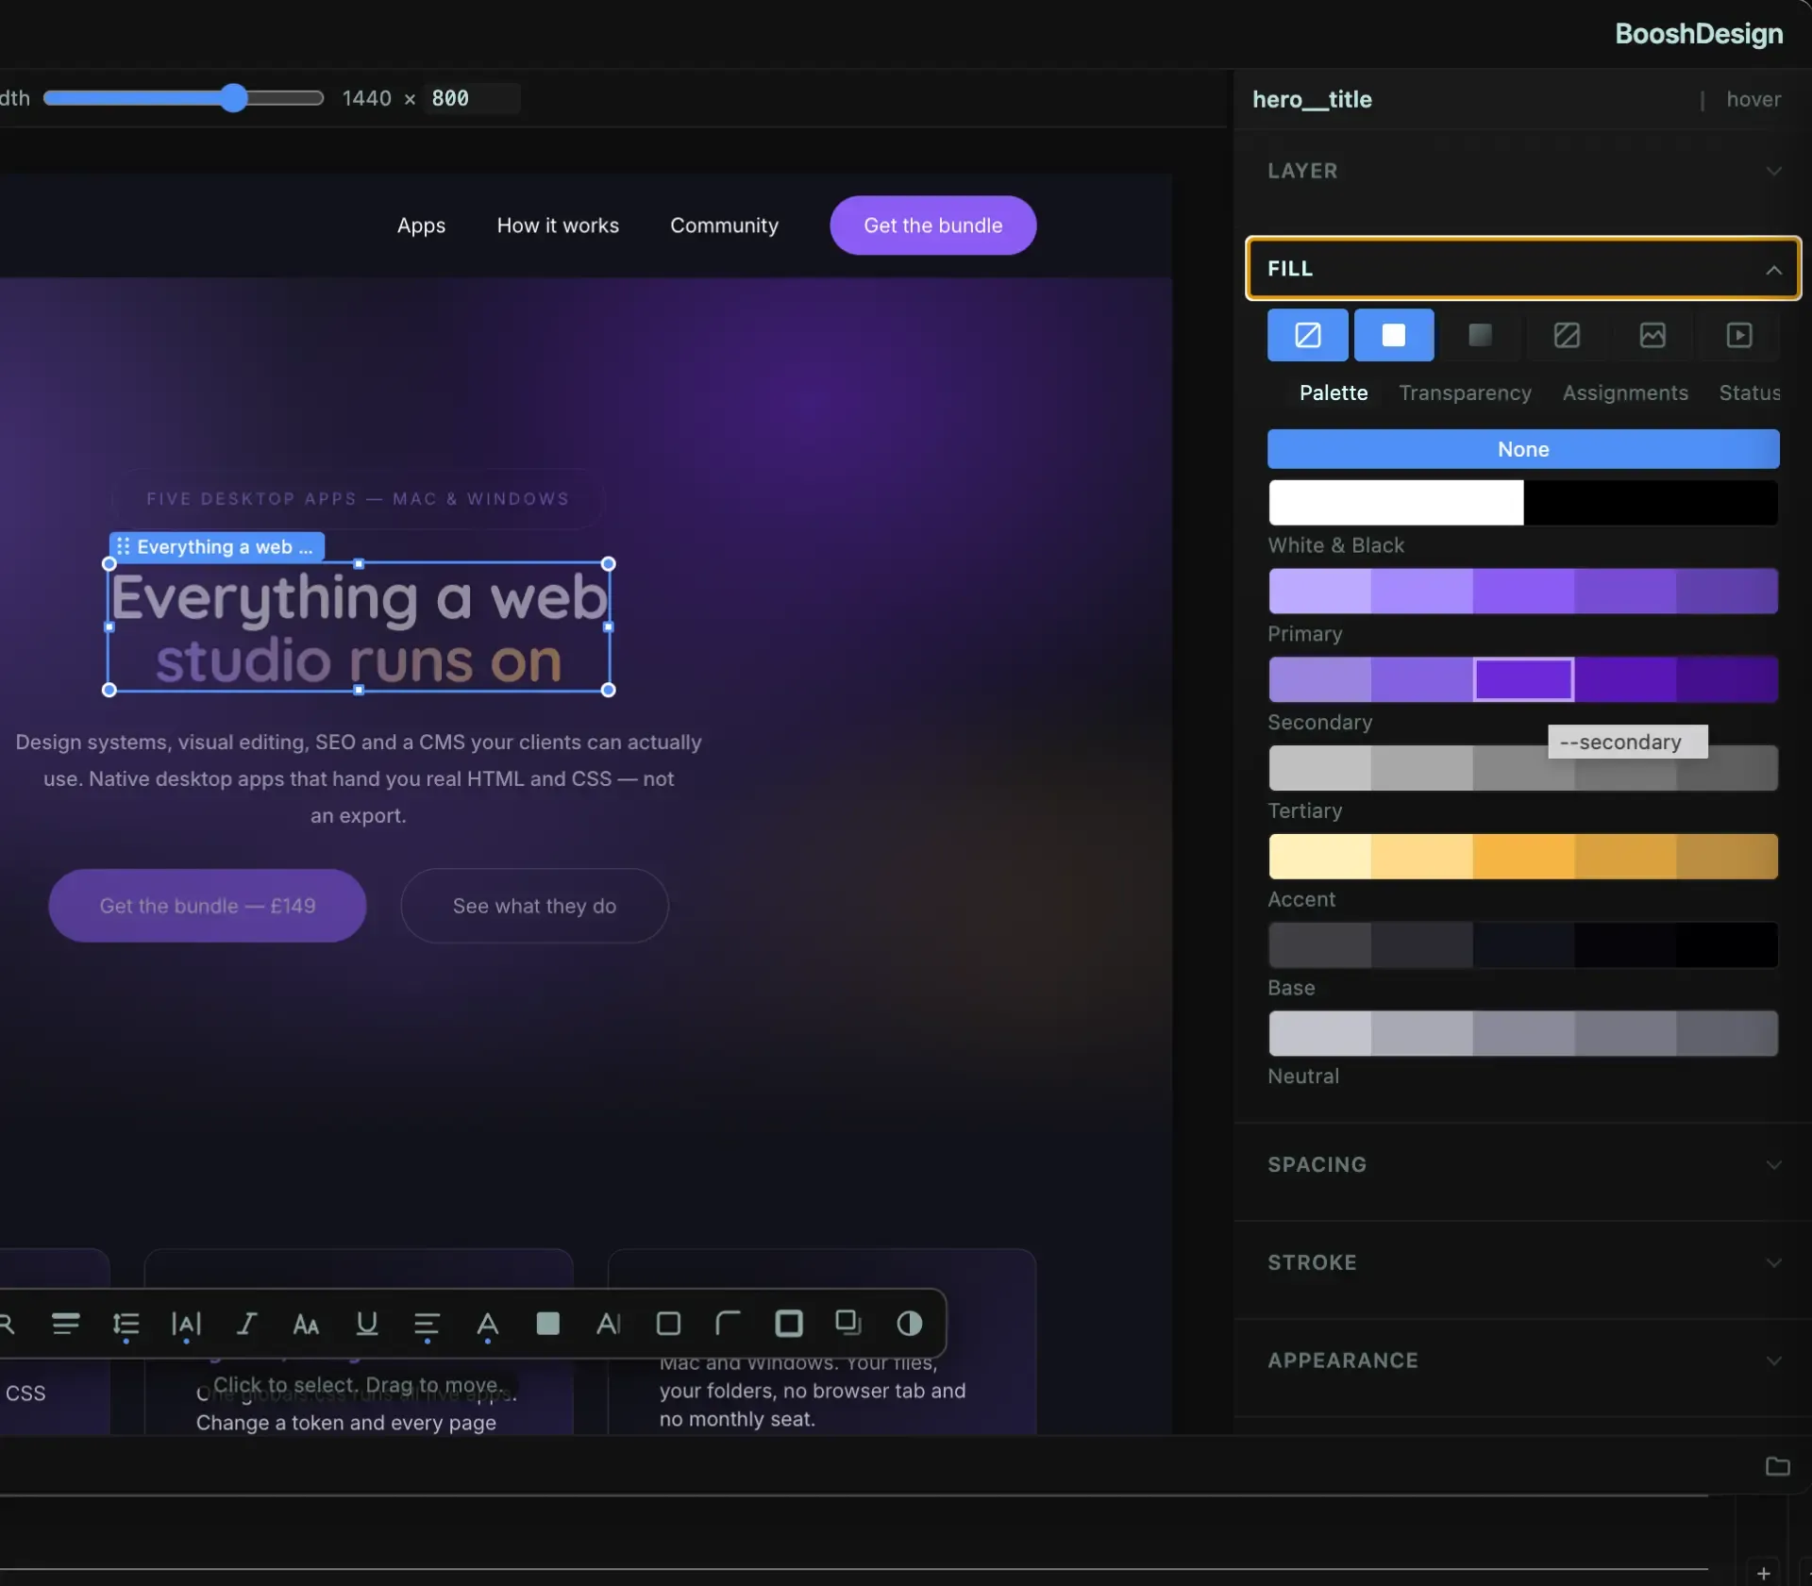Image resolution: width=1812 pixels, height=1586 pixels.
Task: Expand the APPEARANCE section
Action: (x=1523, y=1361)
